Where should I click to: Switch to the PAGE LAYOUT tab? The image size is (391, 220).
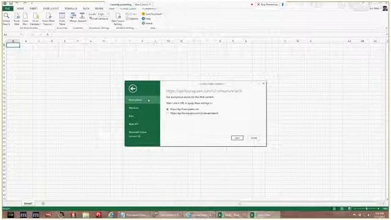tap(51, 9)
